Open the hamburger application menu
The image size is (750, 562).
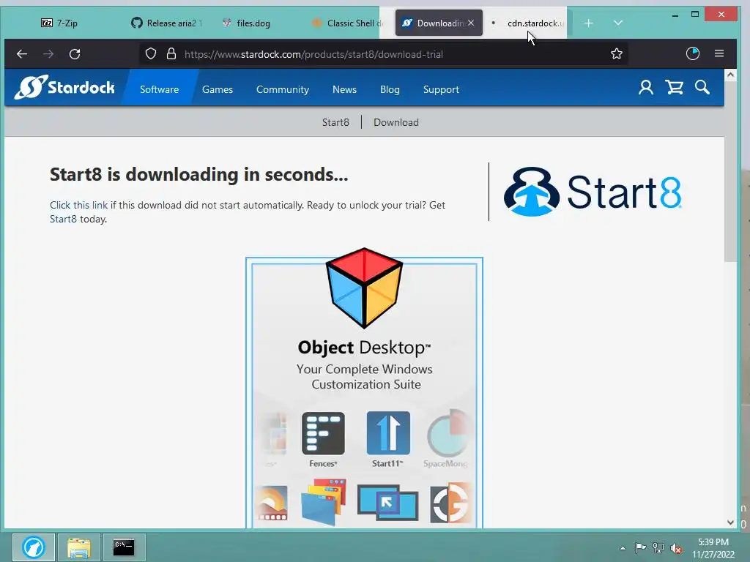click(x=719, y=53)
